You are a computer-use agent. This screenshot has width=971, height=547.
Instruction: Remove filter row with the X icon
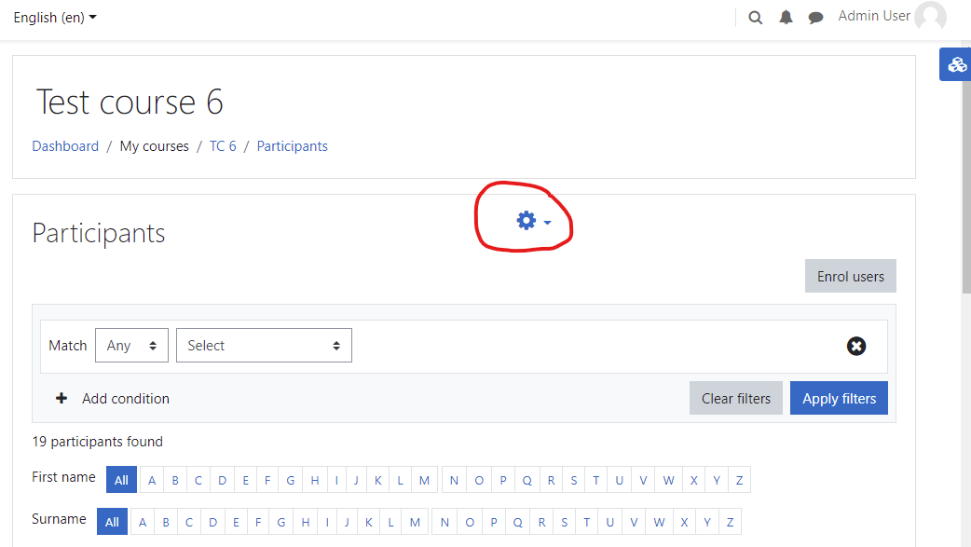(x=856, y=347)
